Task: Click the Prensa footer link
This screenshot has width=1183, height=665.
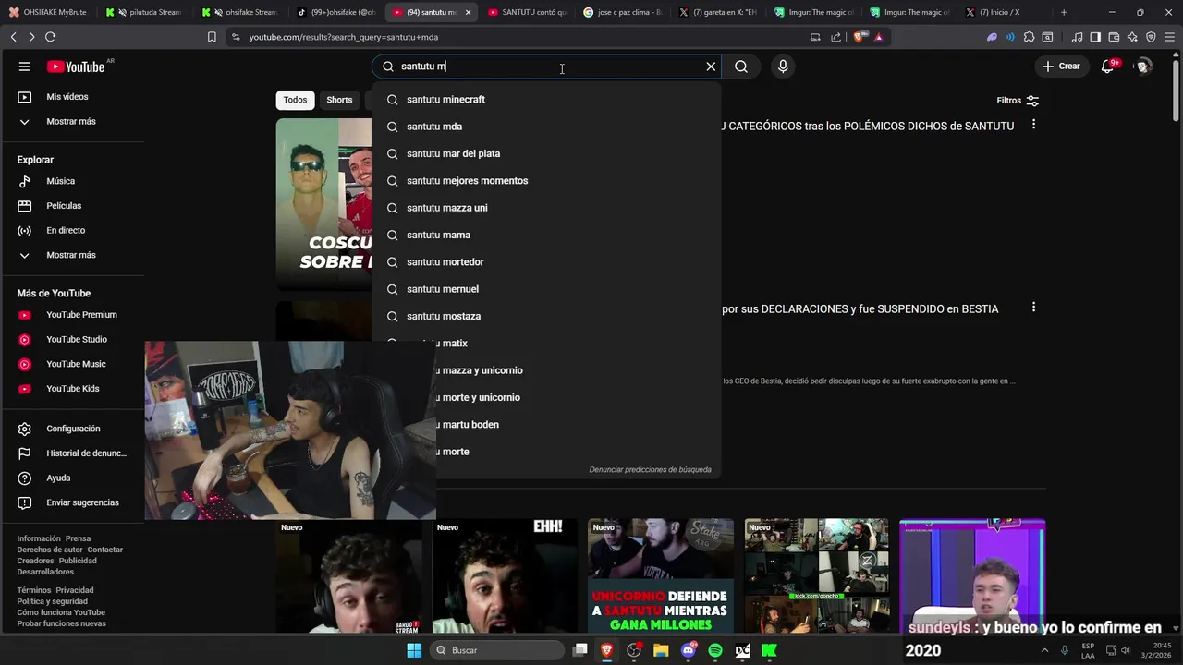Action: pos(78,538)
